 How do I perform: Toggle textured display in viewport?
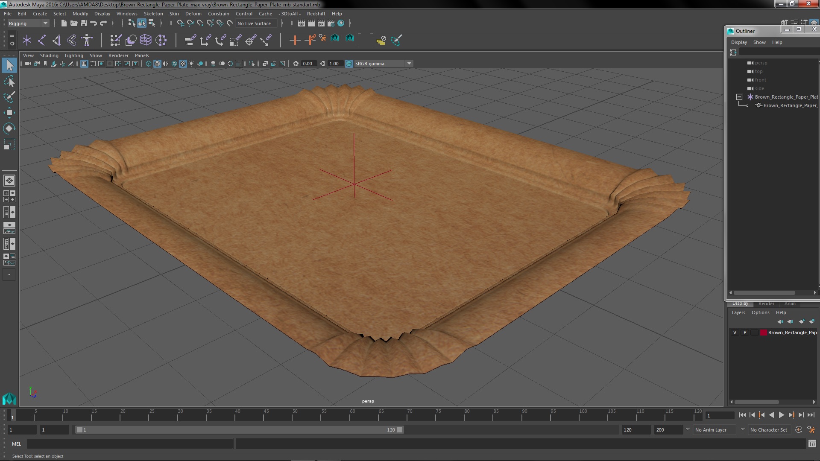pos(183,64)
